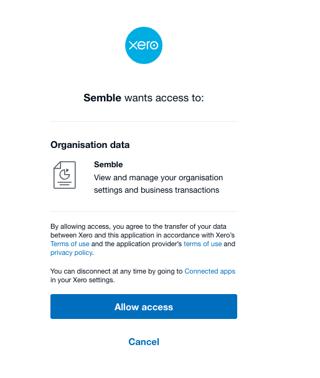Open application provider's terms of use
The image size is (320, 378).
point(202,244)
